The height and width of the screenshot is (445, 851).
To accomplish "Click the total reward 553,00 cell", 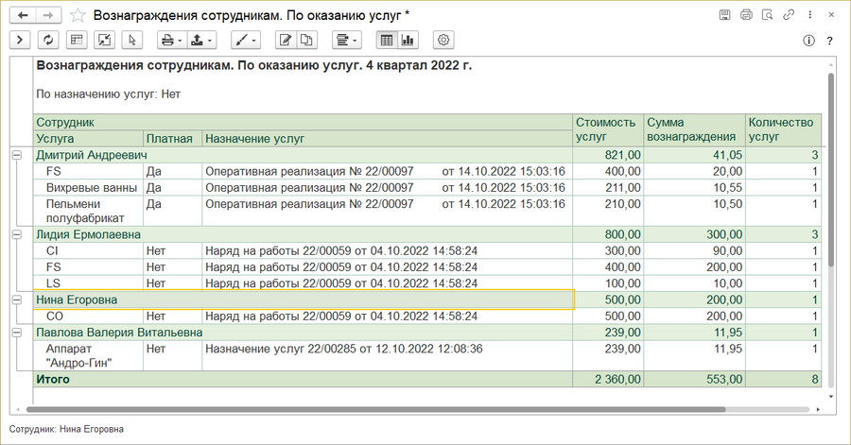I will (x=694, y=380).
